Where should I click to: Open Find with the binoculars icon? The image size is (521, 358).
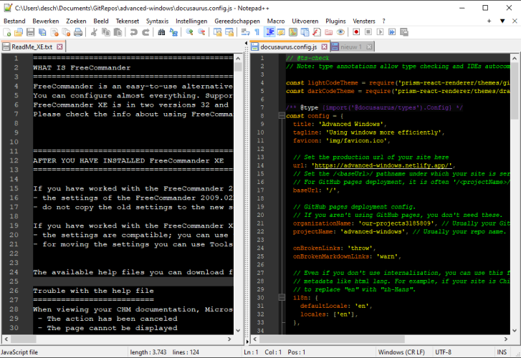point(161,32)
